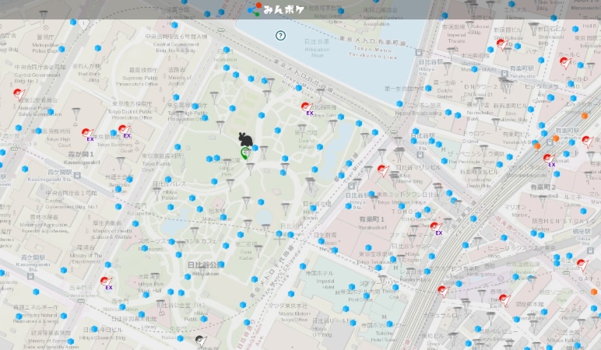Click the Nippon Broadcasting label
The height and width of the screenshot is (350, 601).
[x=418, y=114]
